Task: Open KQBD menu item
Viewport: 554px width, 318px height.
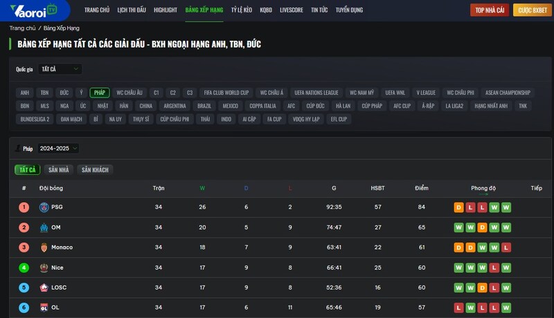Action: point(266,10)
